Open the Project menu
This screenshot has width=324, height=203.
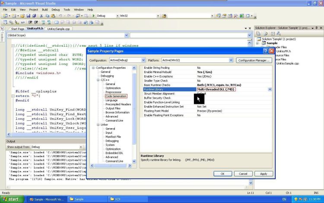point(33,10)
